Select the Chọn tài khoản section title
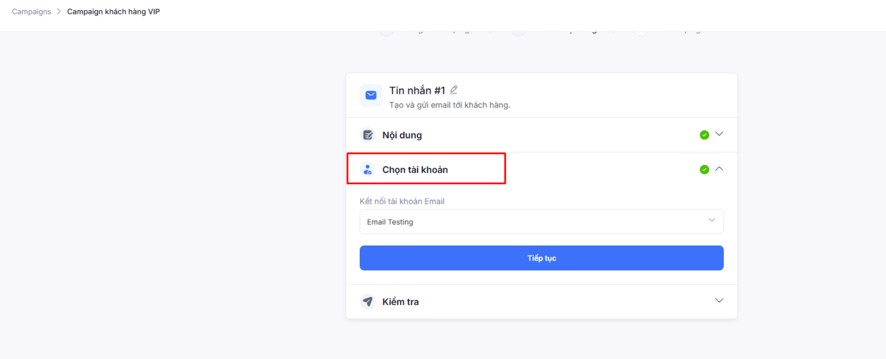Screen dimensions: 886x359 [x=415, y=170]
